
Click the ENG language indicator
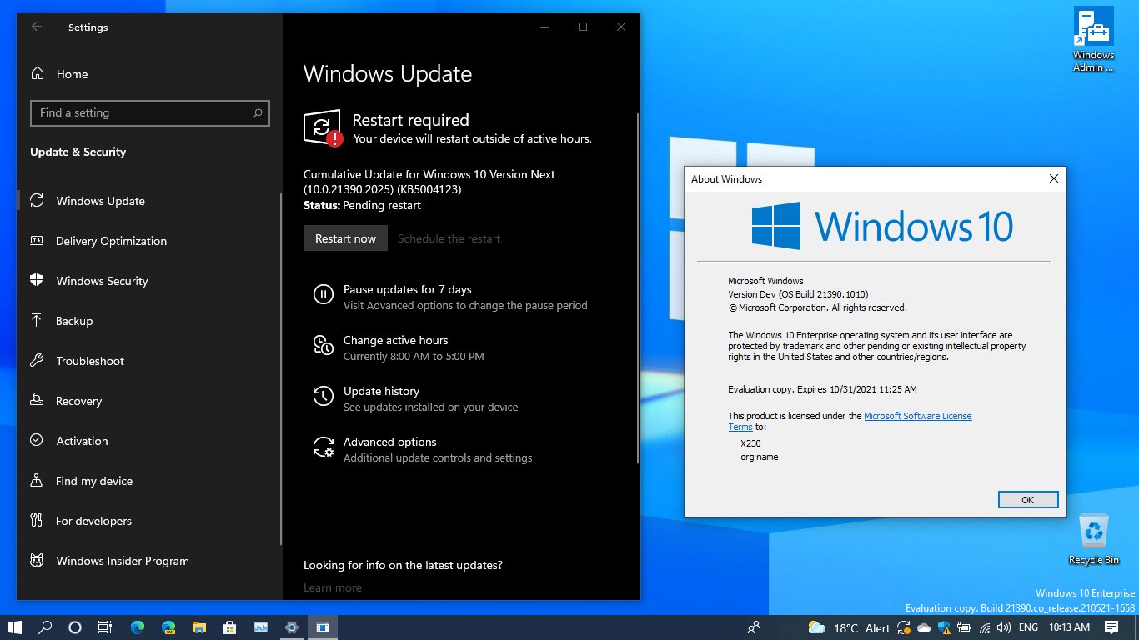pos(1028,627)
